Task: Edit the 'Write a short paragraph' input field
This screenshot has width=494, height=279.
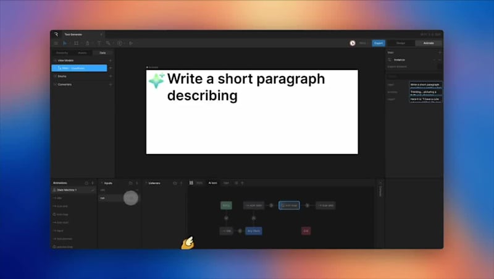Action: click(x=425, y=85)
